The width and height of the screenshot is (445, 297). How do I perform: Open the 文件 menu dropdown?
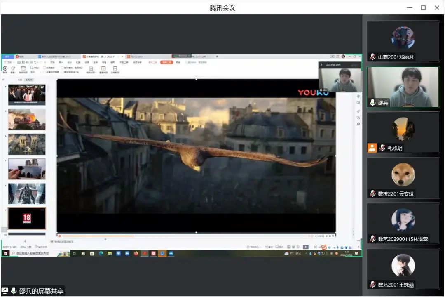8,62
